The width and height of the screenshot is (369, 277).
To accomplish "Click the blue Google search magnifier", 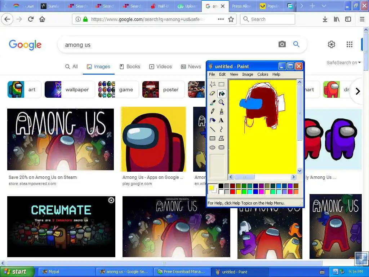I will point(296,44).
